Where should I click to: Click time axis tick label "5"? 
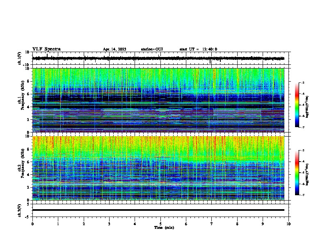click(160, 224)
